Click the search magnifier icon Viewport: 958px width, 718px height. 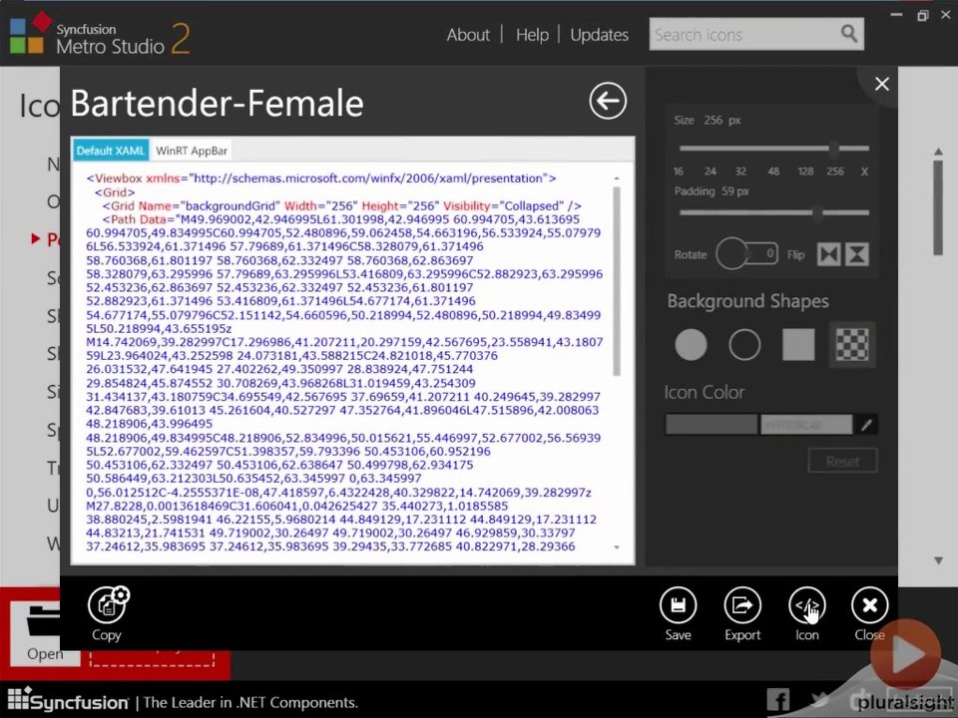click(x=849, y=33)
